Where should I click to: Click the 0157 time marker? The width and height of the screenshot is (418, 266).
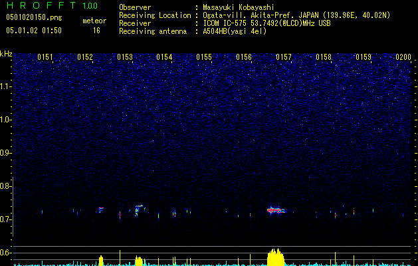point(283,57)
